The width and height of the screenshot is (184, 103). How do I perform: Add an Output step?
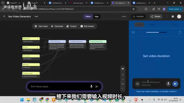[x=72, y=26]
